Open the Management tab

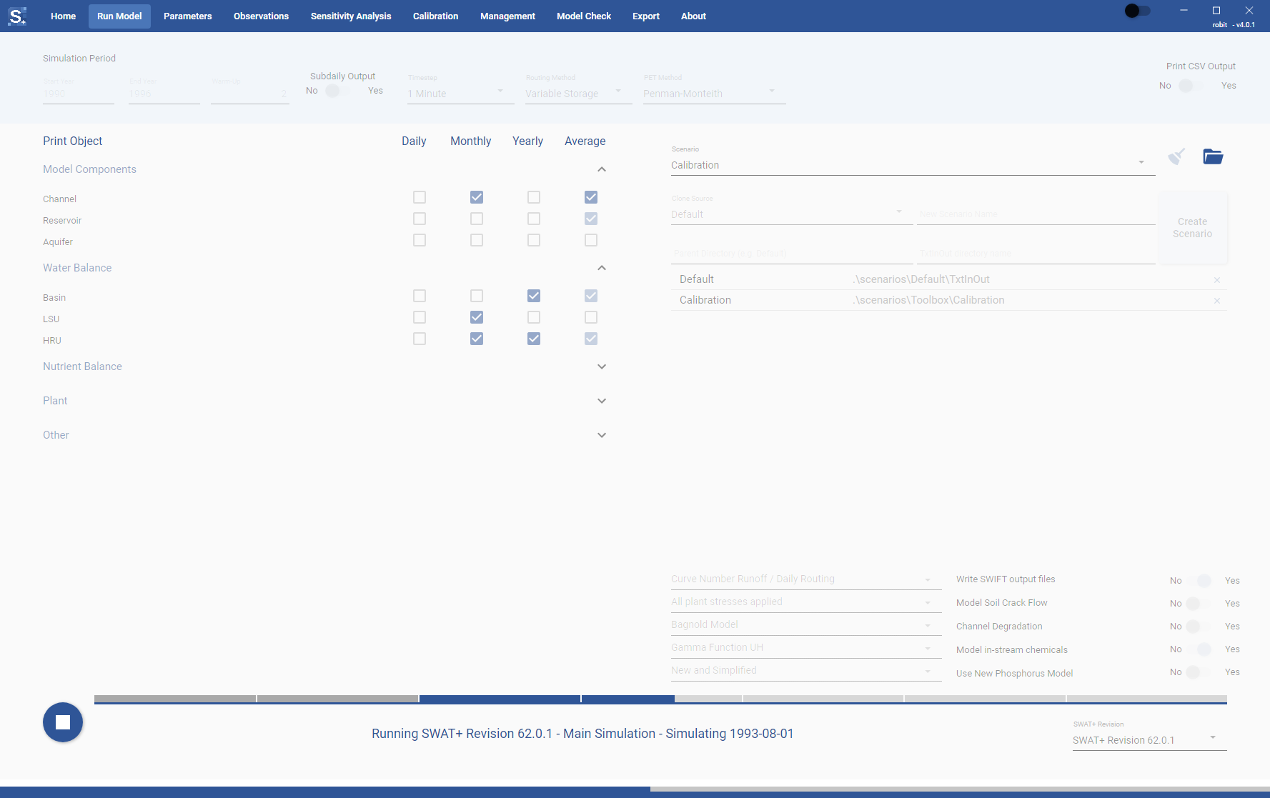coord(507,16)
